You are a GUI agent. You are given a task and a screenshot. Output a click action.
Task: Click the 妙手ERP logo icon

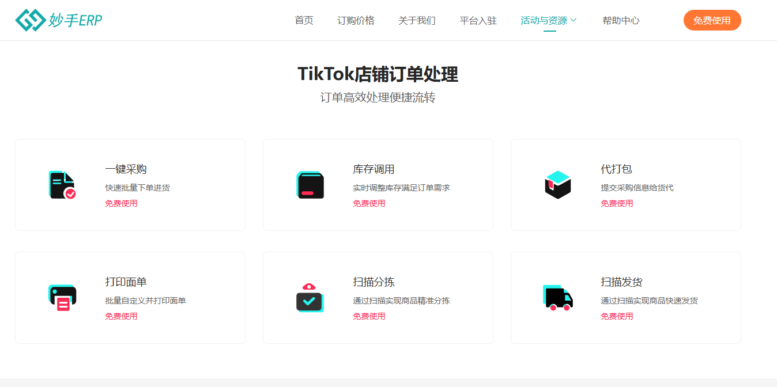click(30, 19)
